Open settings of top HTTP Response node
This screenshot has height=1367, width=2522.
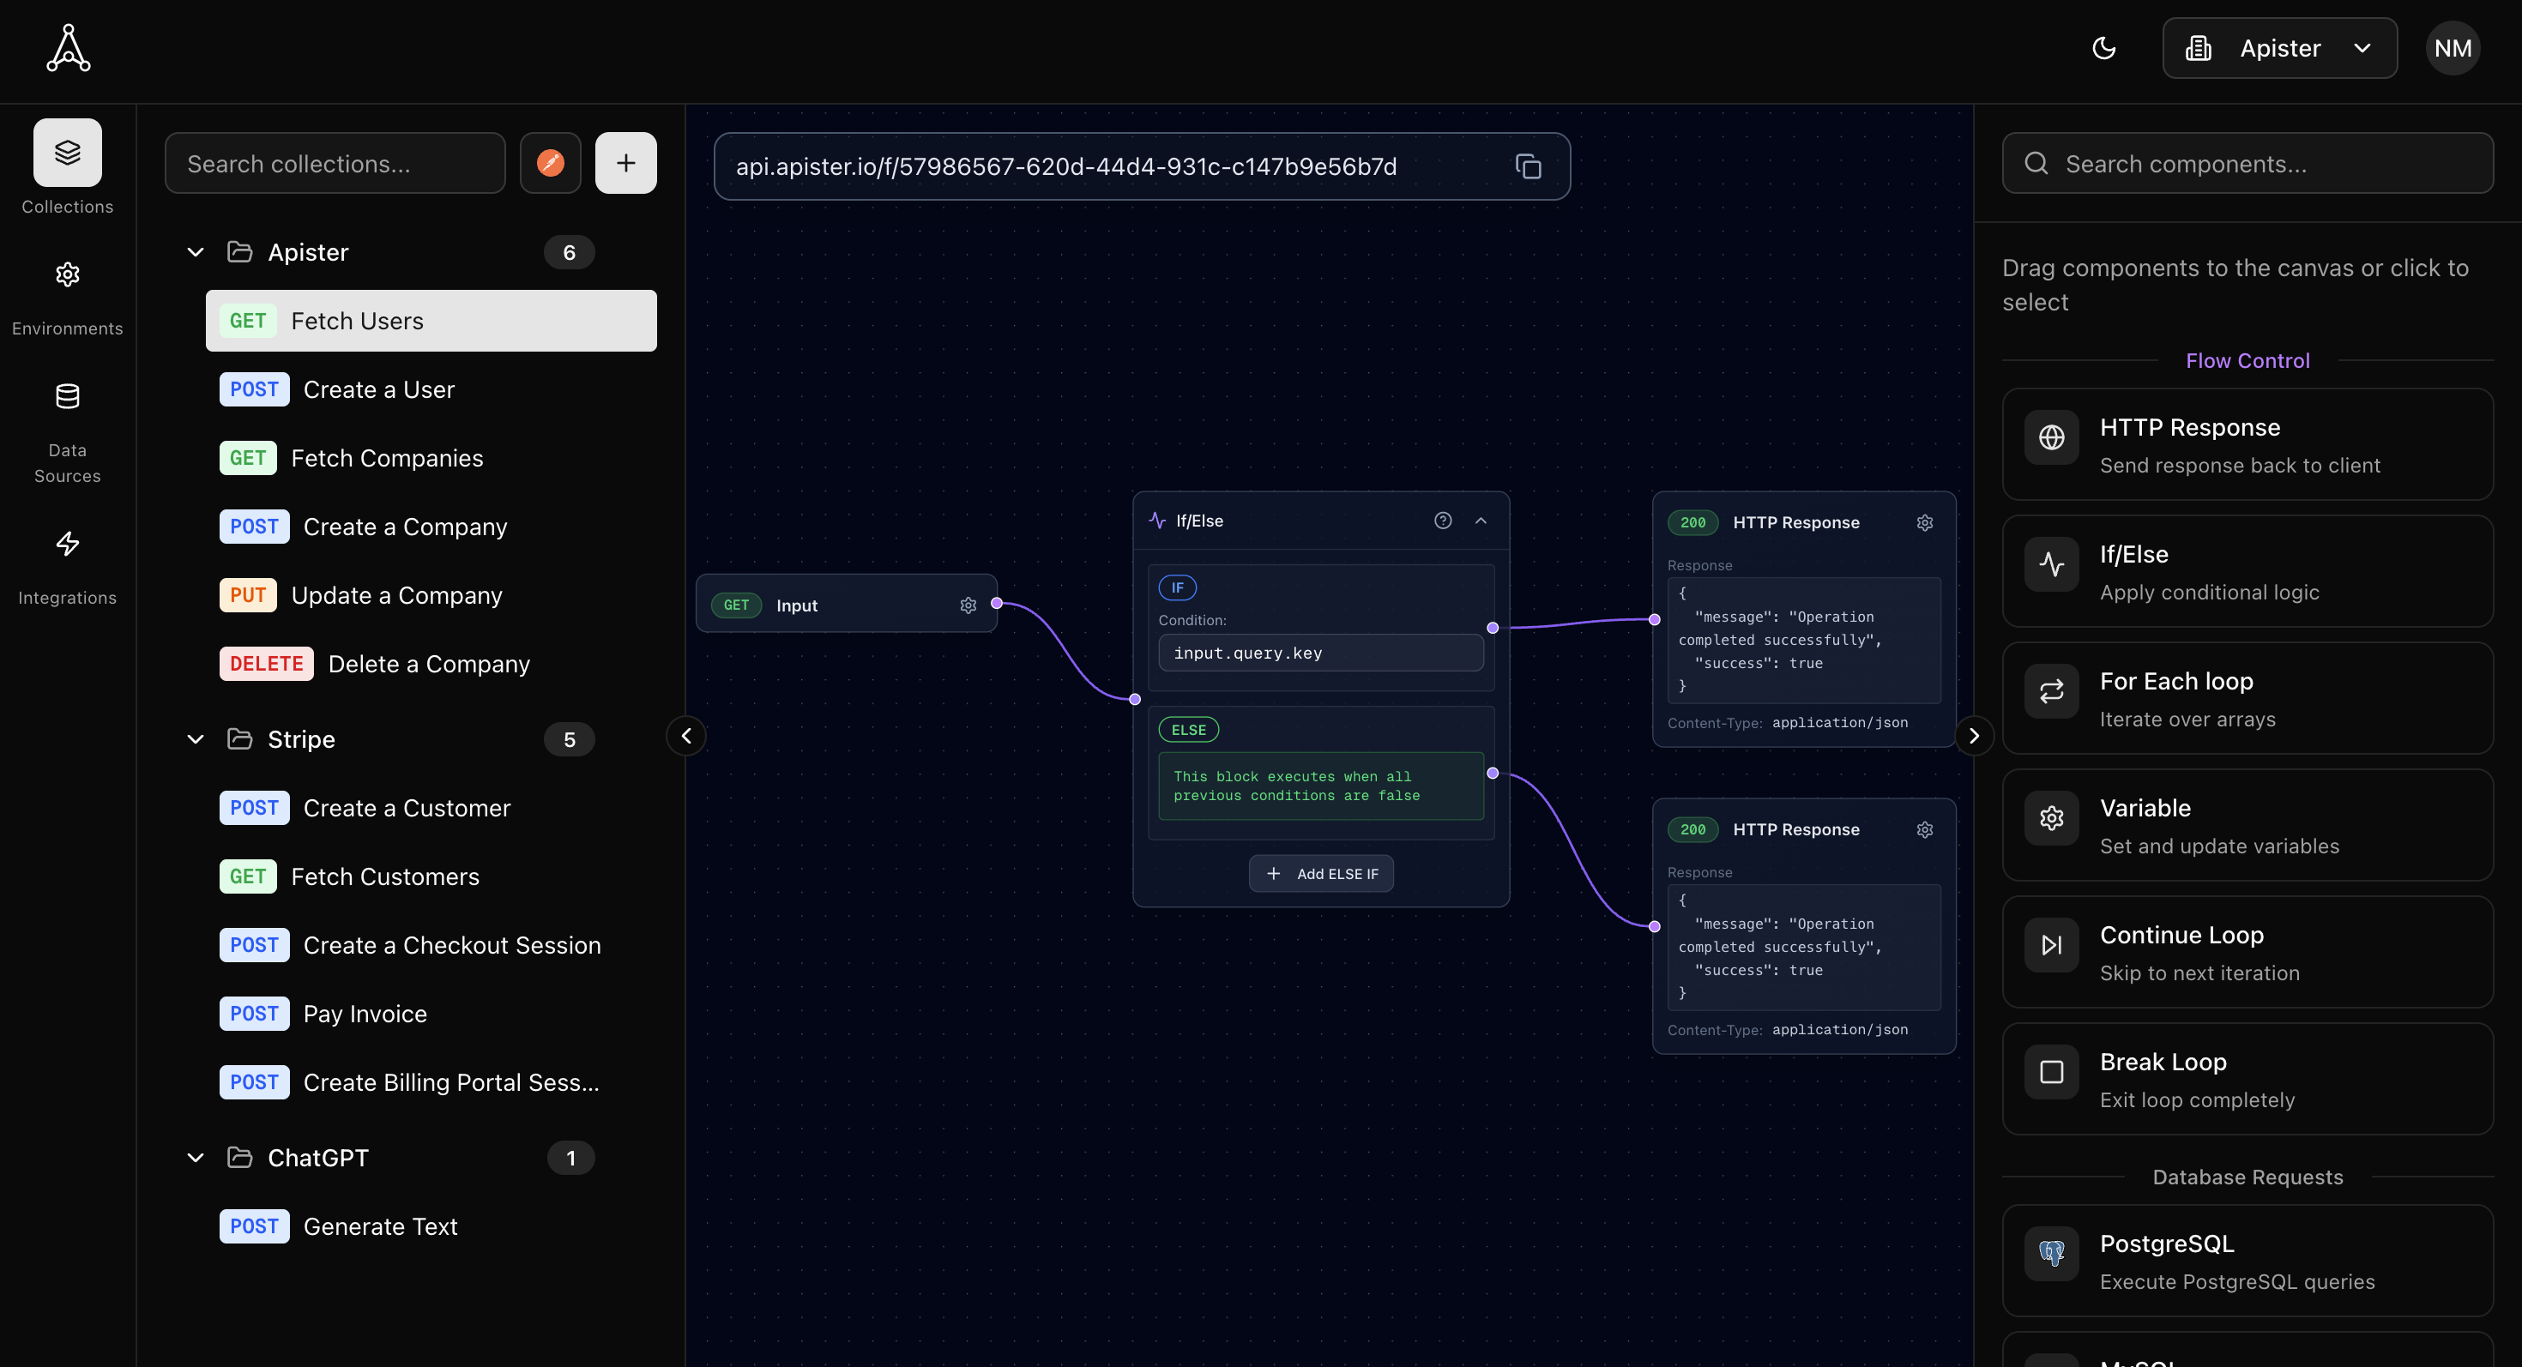coord(1924,522)
